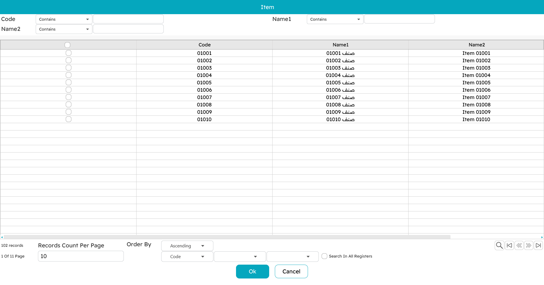Image resolution: width=544 pixels, height=285 pixels.
Task: Focus the Name2 filter text field
Action: 128,29
